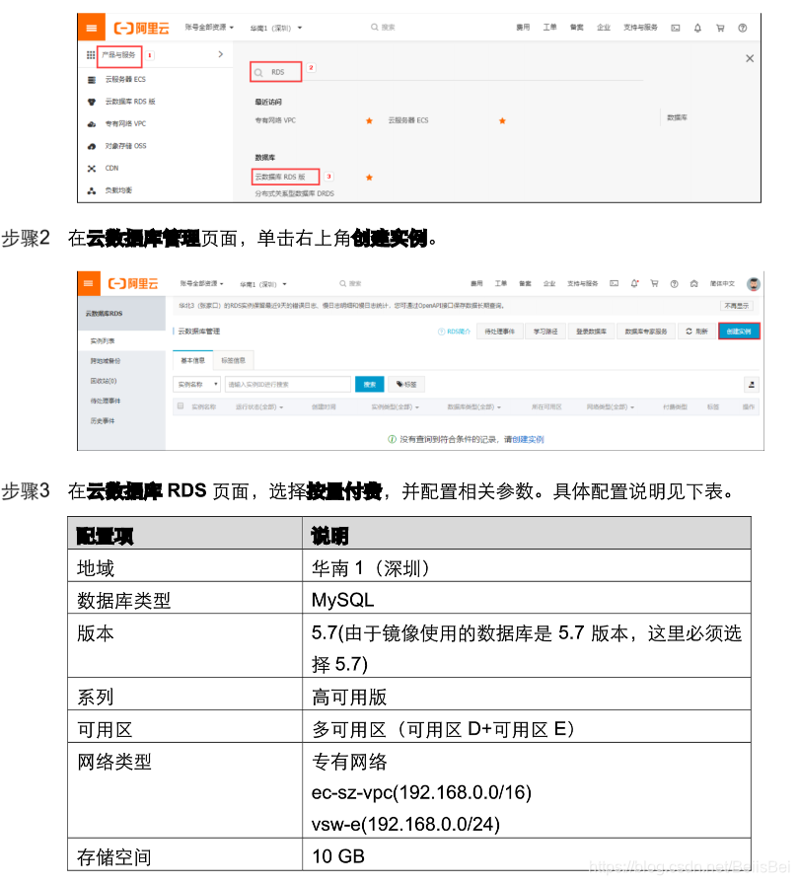Star 云服务器 ECS as a favorite
Image resolution: width=799 pixels, height=885 pixels.
[x=503, y=119]
